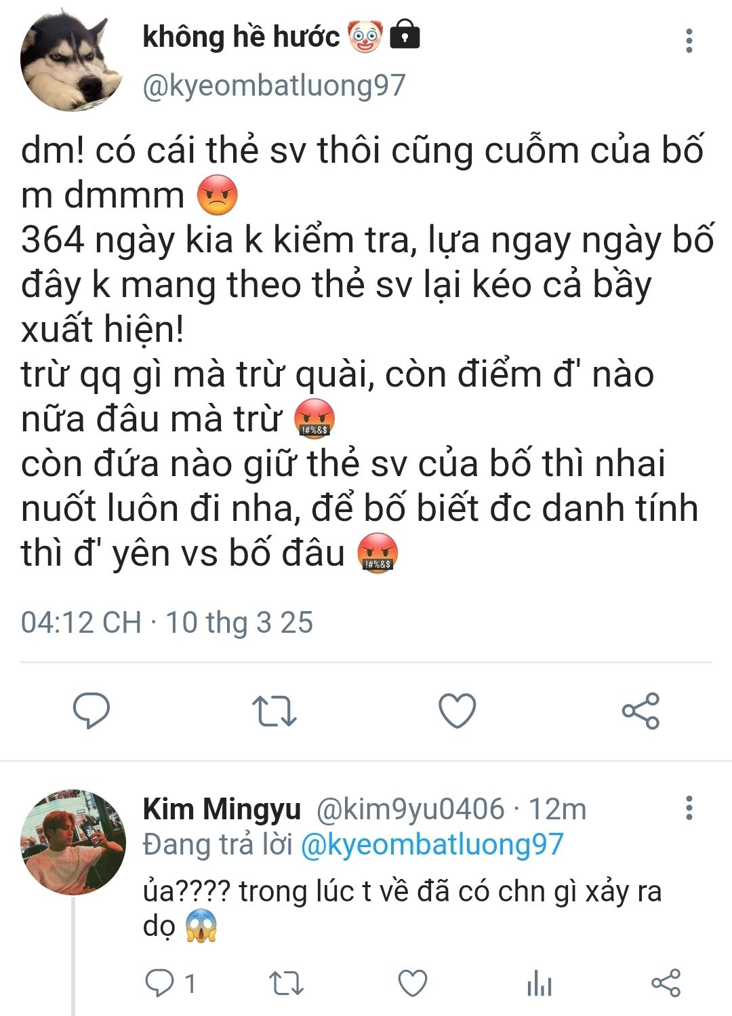
Task: Open Kim Mingyu's profile picture
Action: click(73, 842)
